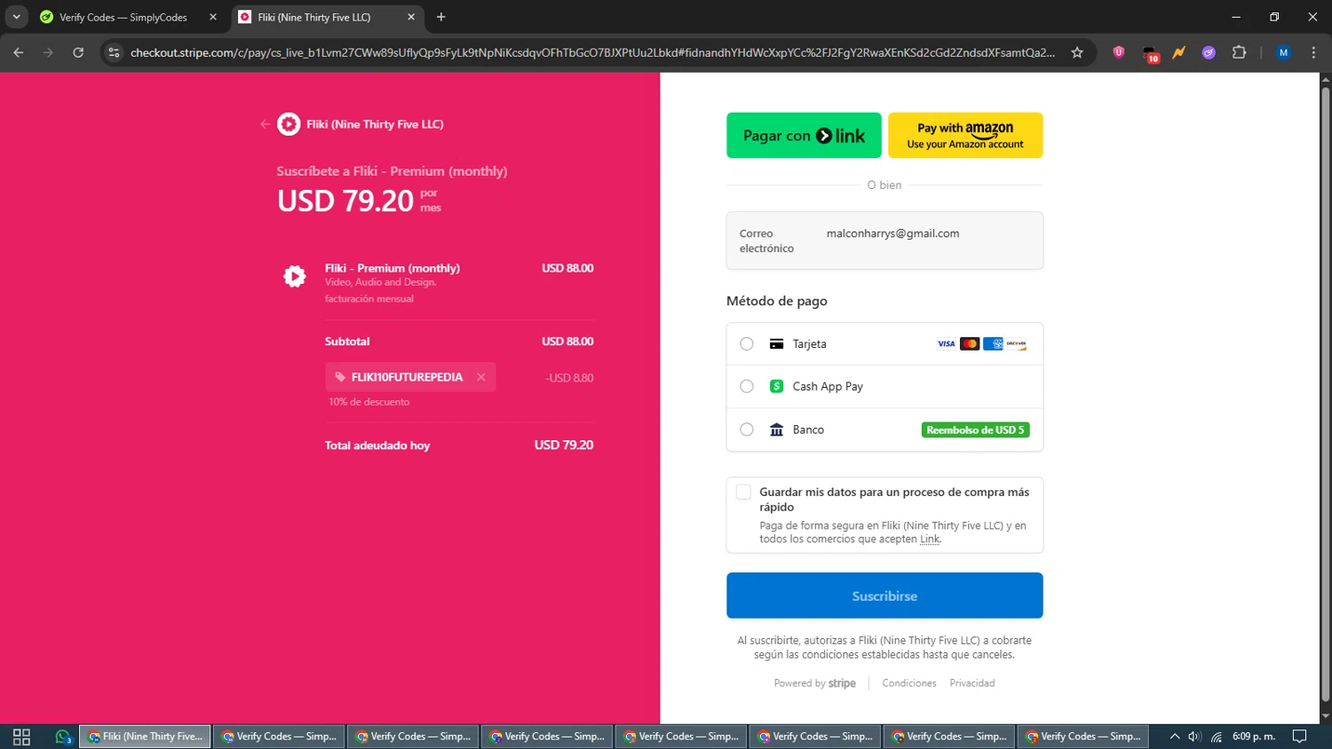Click the Cash App green icon
Screen dimensions: 1332x749
point(776,386)
